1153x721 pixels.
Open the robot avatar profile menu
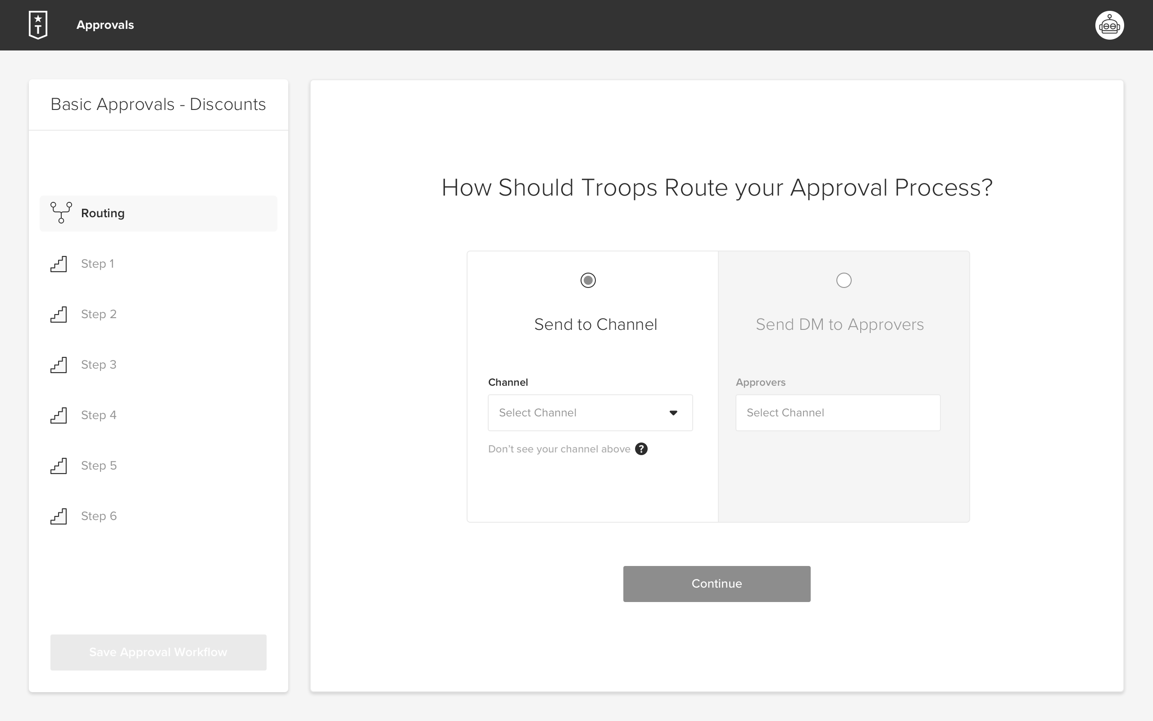tap(1109, 25)
